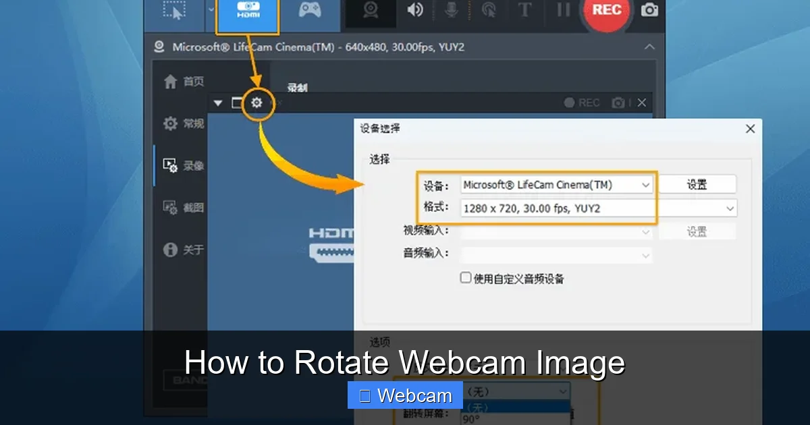
Task: Click the window icon in capture window bar
Action: pyautogui.click(x=237, y=103)
